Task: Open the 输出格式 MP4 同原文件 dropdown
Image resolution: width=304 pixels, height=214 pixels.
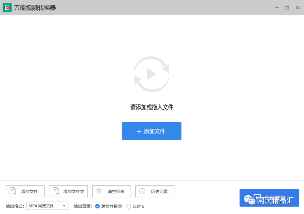Action: coord(47,206)
